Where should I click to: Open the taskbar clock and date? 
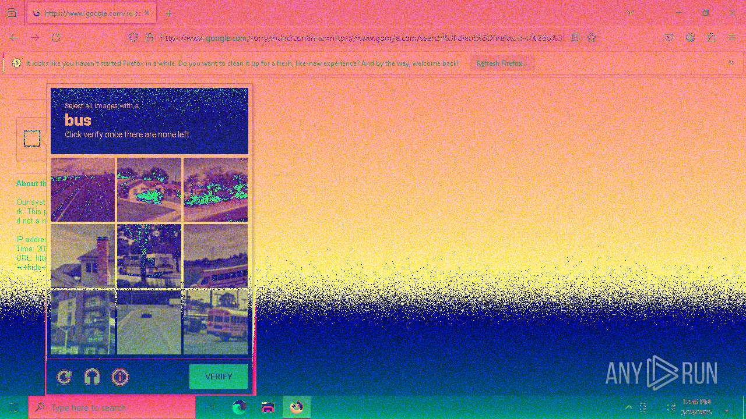tap(697, 407)
